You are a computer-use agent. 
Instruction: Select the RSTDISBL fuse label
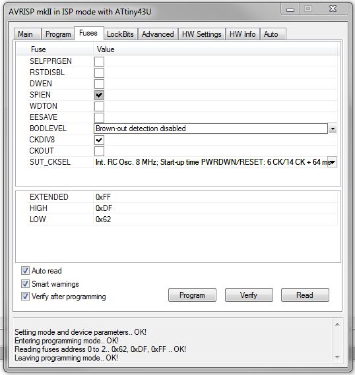(x=47, y=72)
